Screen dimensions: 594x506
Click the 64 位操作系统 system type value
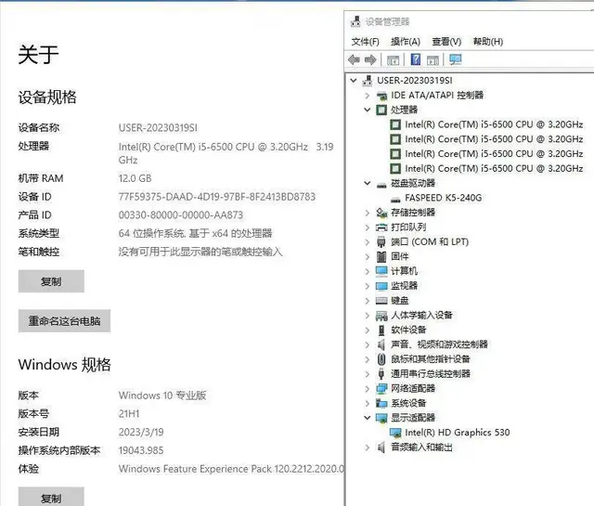pos(195,233)
